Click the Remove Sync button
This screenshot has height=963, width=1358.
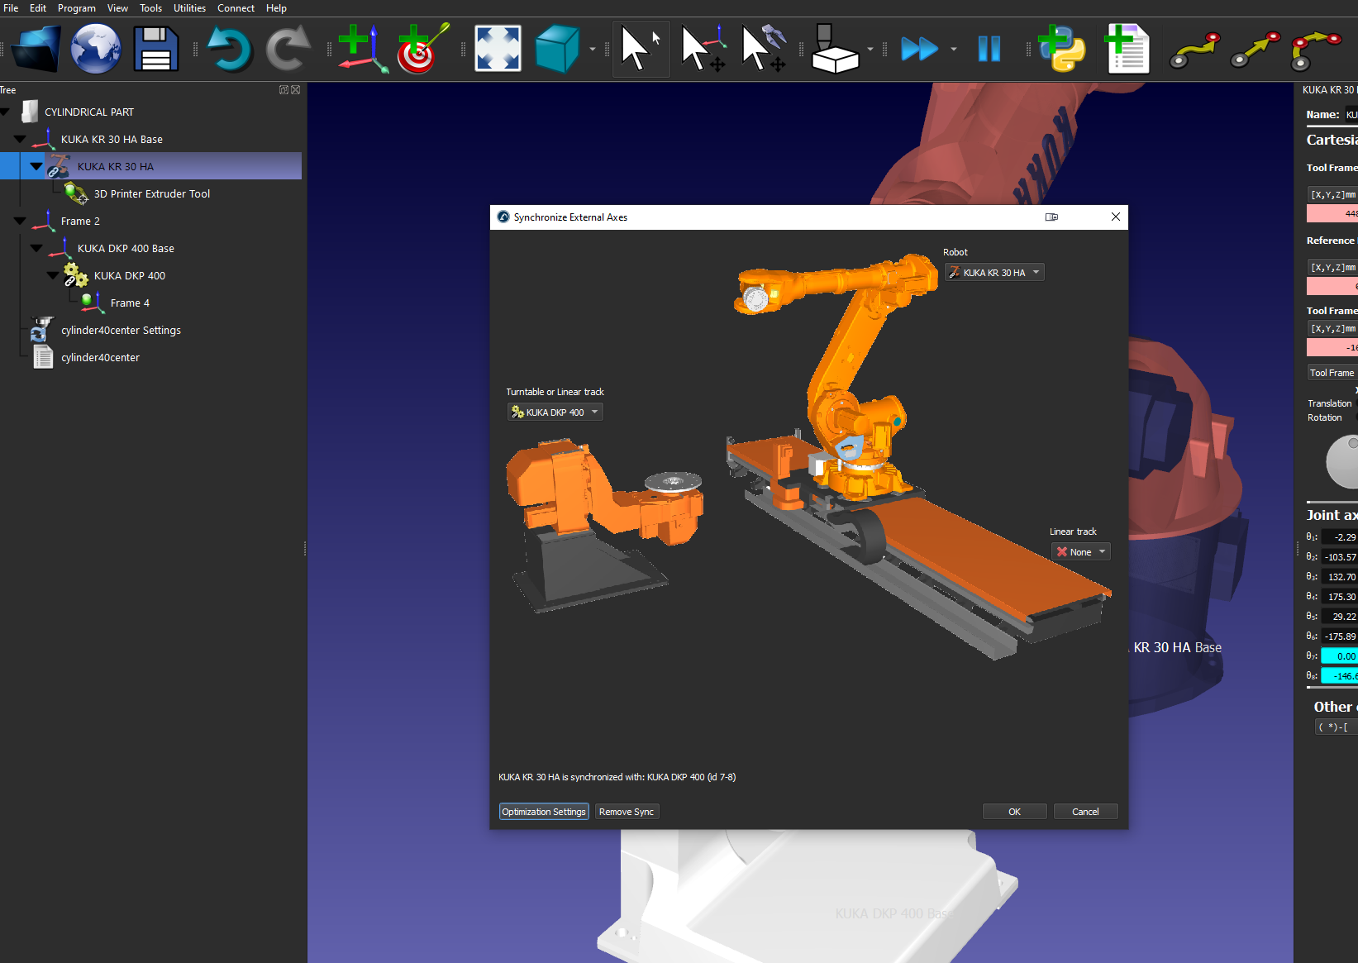coord(627,812)
